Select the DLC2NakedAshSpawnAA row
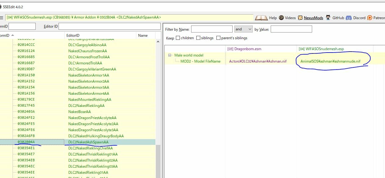 pos(78,142)
